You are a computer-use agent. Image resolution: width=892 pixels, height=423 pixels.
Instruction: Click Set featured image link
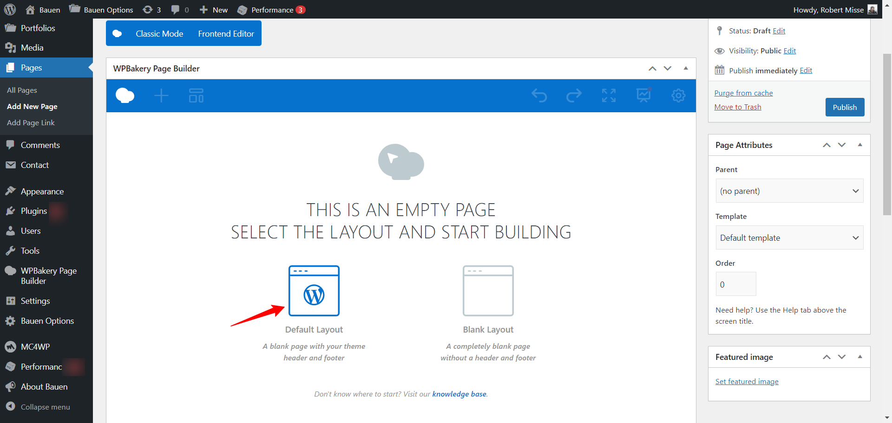tap(747, 382)
